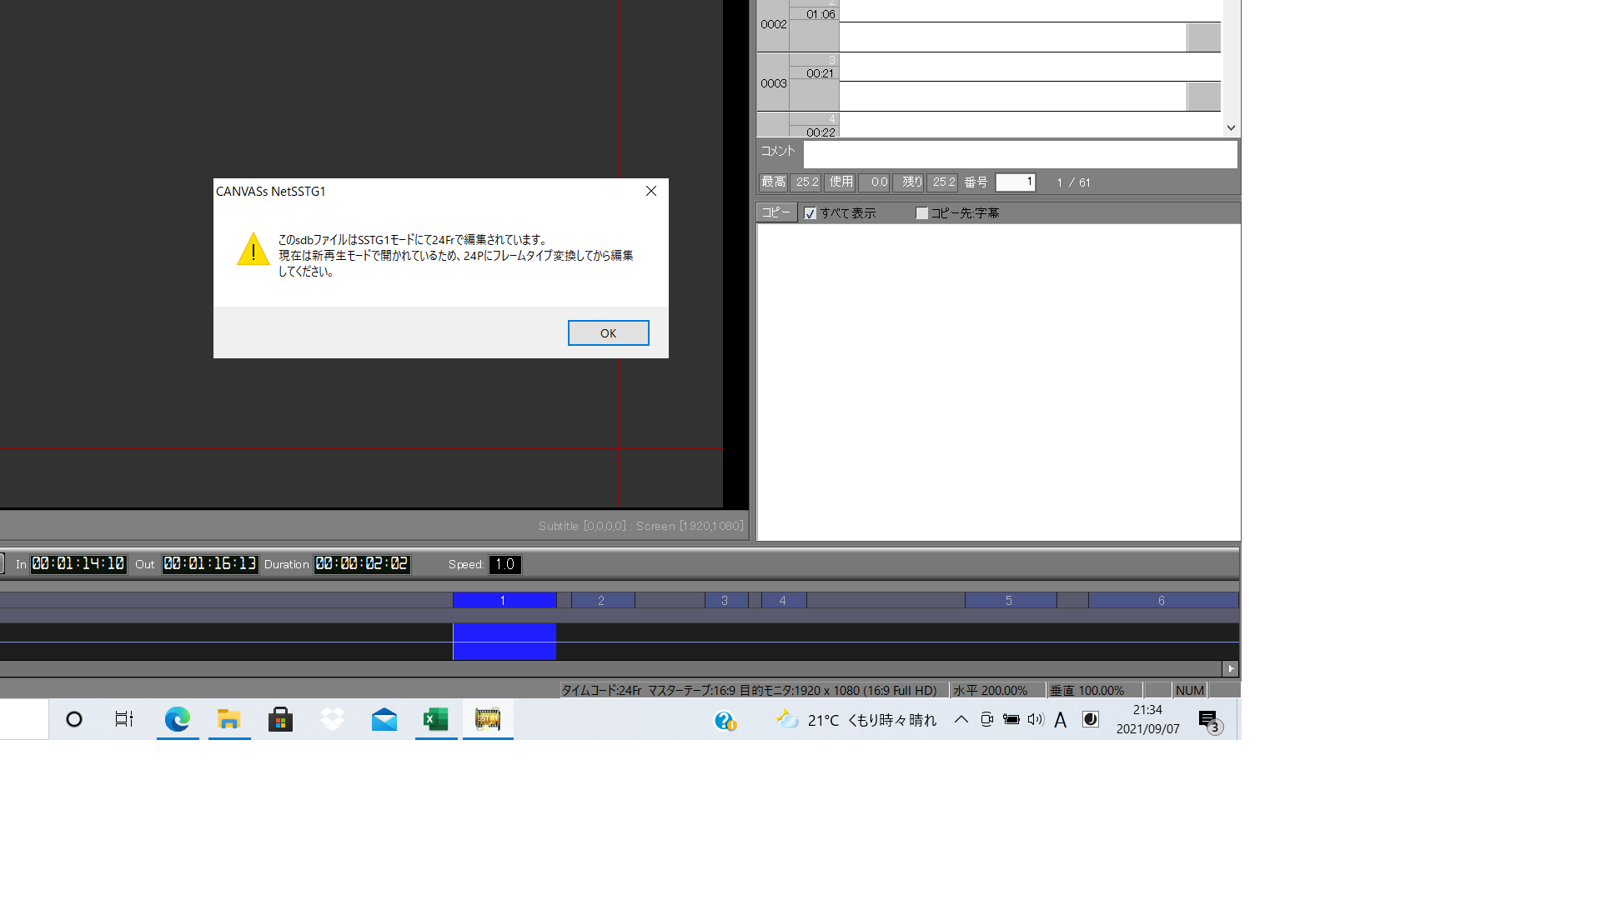
Task: Select subtitle row 0003
Action: [x=773, y=83]
